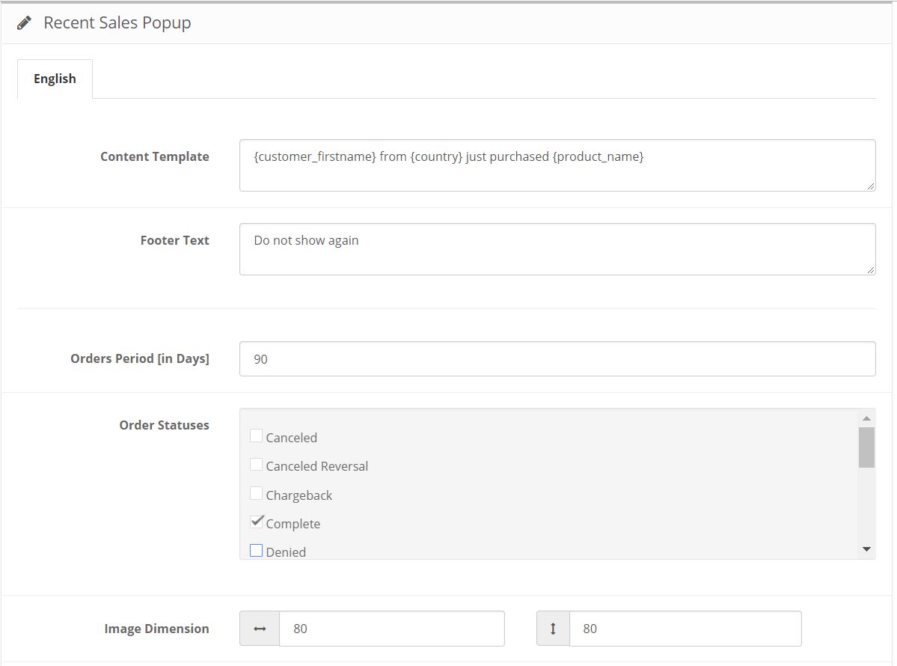
Task: Click the Content Template resize handle
Action: [871, 186]
